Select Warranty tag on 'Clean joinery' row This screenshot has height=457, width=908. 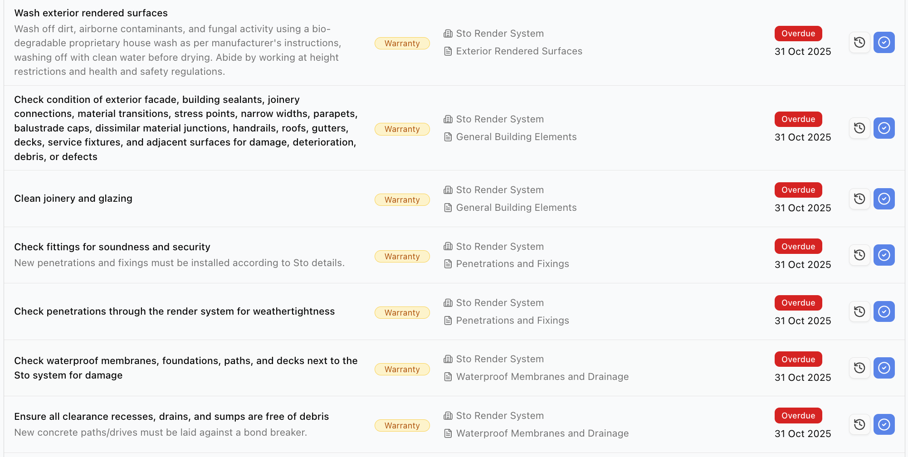tap(402, 200)
